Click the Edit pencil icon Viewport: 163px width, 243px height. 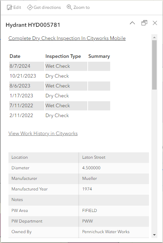10,7
